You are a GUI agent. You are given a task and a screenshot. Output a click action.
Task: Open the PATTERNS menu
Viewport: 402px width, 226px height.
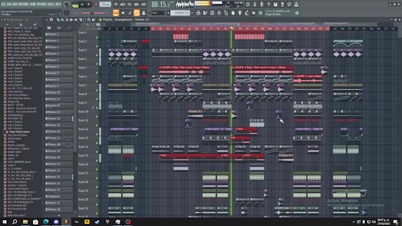pyautogui.click(x=23, y=4)
